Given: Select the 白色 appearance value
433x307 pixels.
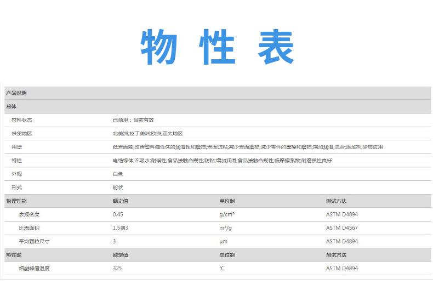Looking at the screenshot, I should coord(118,174).
